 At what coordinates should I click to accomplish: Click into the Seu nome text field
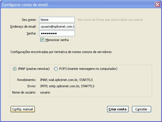pos(57,20)
